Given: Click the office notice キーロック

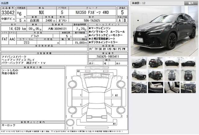Looking at the screenshot, I should (x=8, y=125).
